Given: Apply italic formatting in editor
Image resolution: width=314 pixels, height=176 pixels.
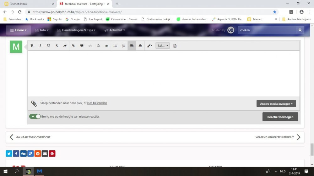Looking at the screenshot, I should pyautogui.click(x=40, y=46).
